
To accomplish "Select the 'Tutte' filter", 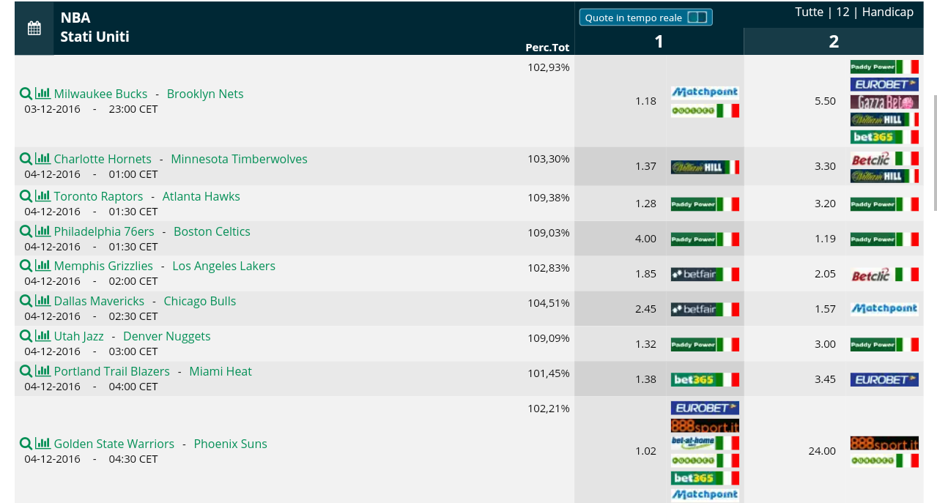I will click(x=810, y=12).
